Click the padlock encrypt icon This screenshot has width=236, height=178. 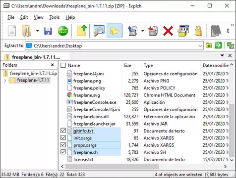pos(198,31)
